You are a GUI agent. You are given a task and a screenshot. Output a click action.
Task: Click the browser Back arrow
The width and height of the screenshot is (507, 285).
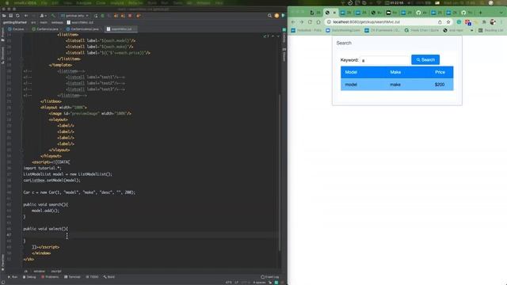pos(293,22)
